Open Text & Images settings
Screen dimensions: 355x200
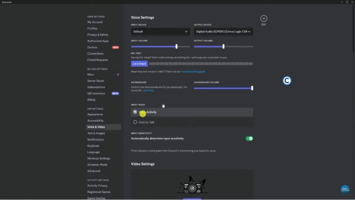(x=96, y=133)
